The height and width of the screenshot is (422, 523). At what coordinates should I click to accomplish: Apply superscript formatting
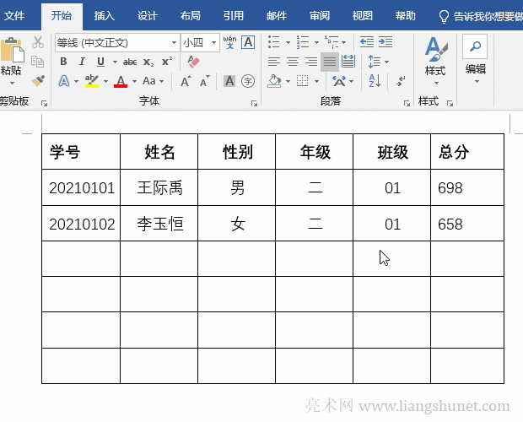tap(166, 62)
